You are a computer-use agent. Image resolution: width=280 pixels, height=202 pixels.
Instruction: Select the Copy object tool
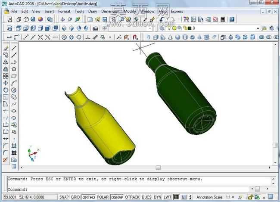coord(6,55)
